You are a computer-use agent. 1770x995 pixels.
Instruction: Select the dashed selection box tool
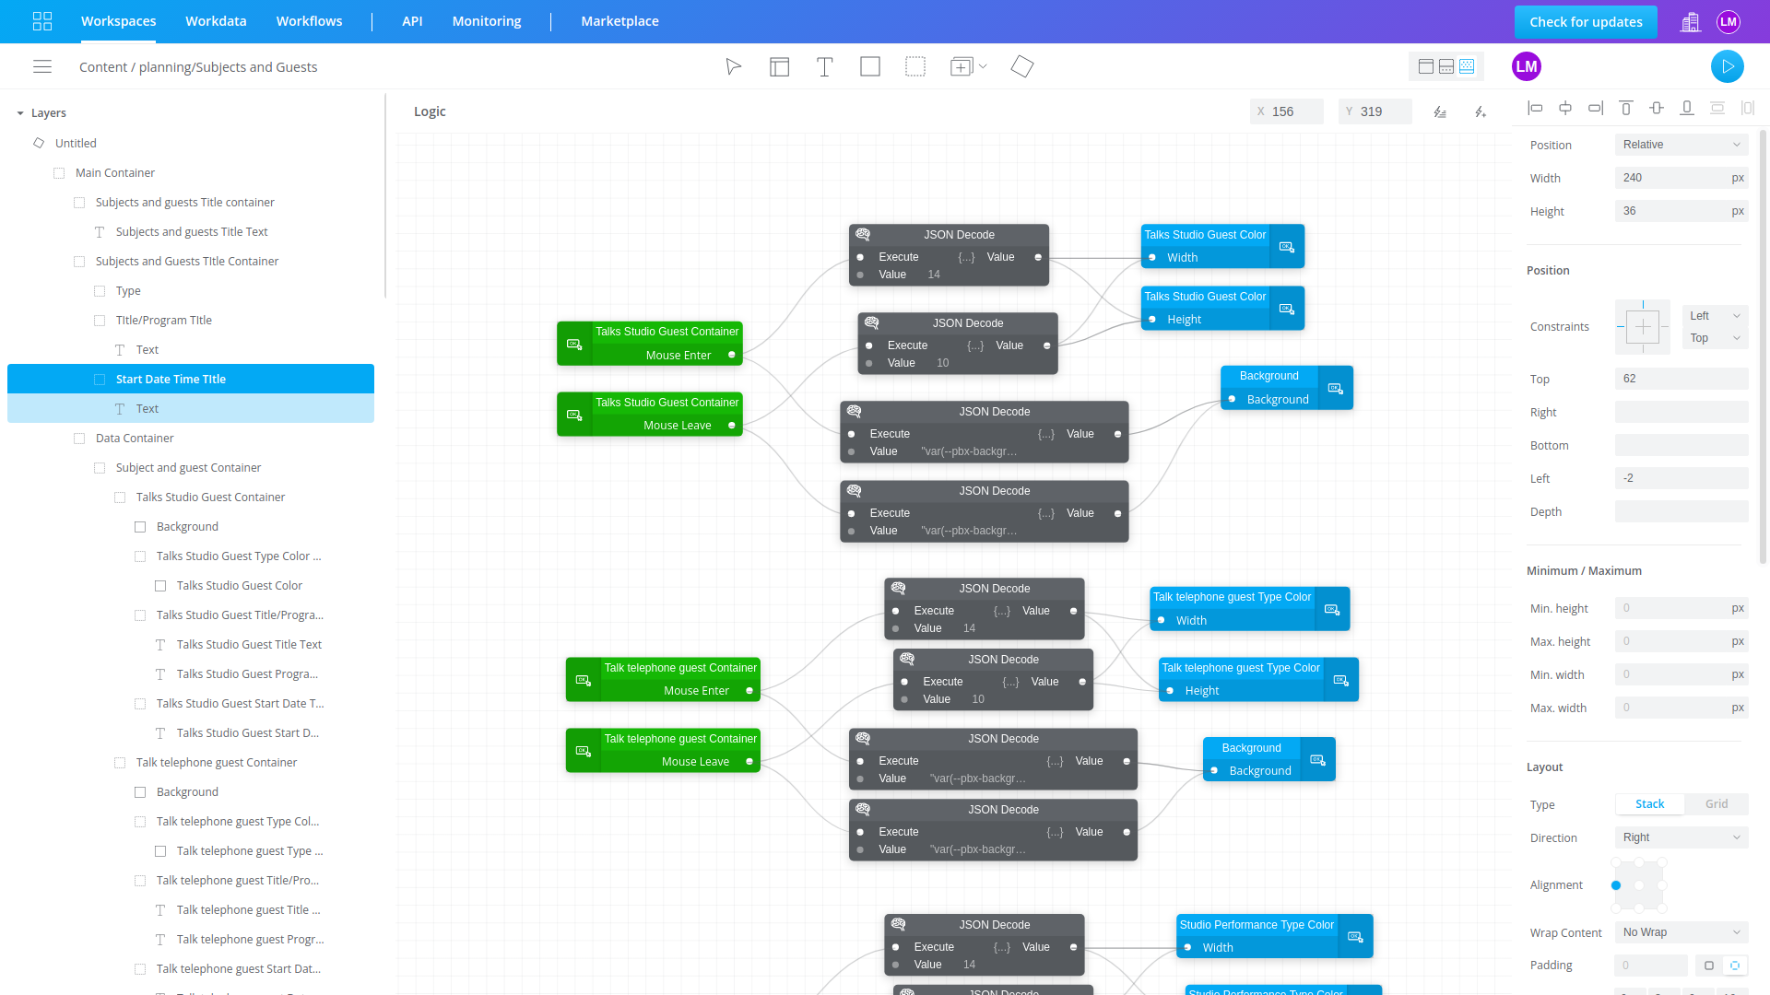click(914, 66)
